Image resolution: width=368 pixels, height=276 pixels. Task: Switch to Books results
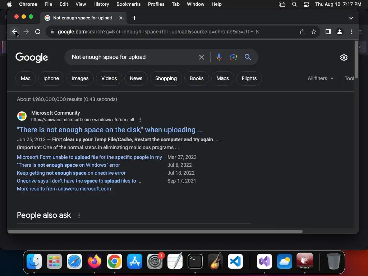(197, 78)
